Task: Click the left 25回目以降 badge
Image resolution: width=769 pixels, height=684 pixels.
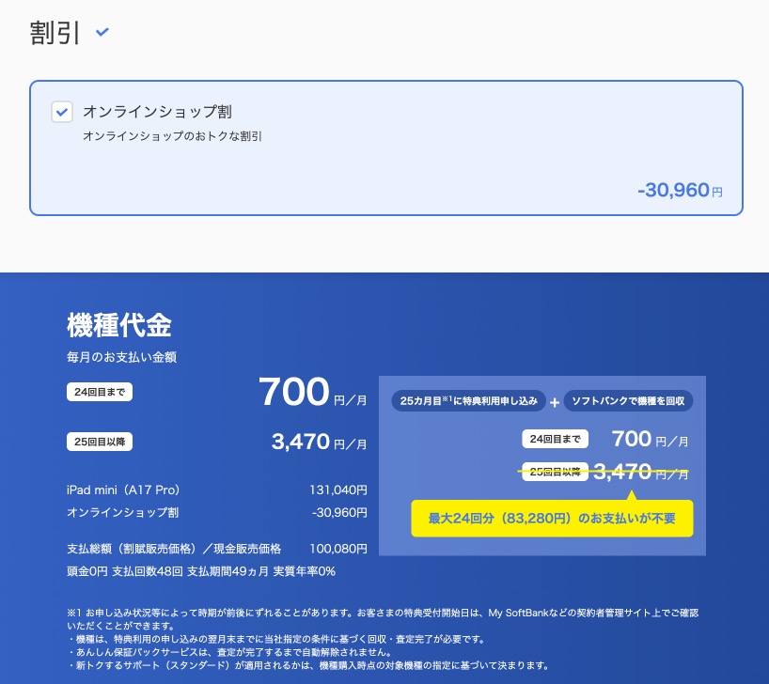Action: [x=100, y=440]
